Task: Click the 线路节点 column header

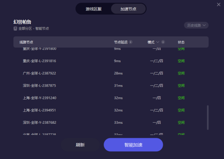Action: [x=29, y=42]
